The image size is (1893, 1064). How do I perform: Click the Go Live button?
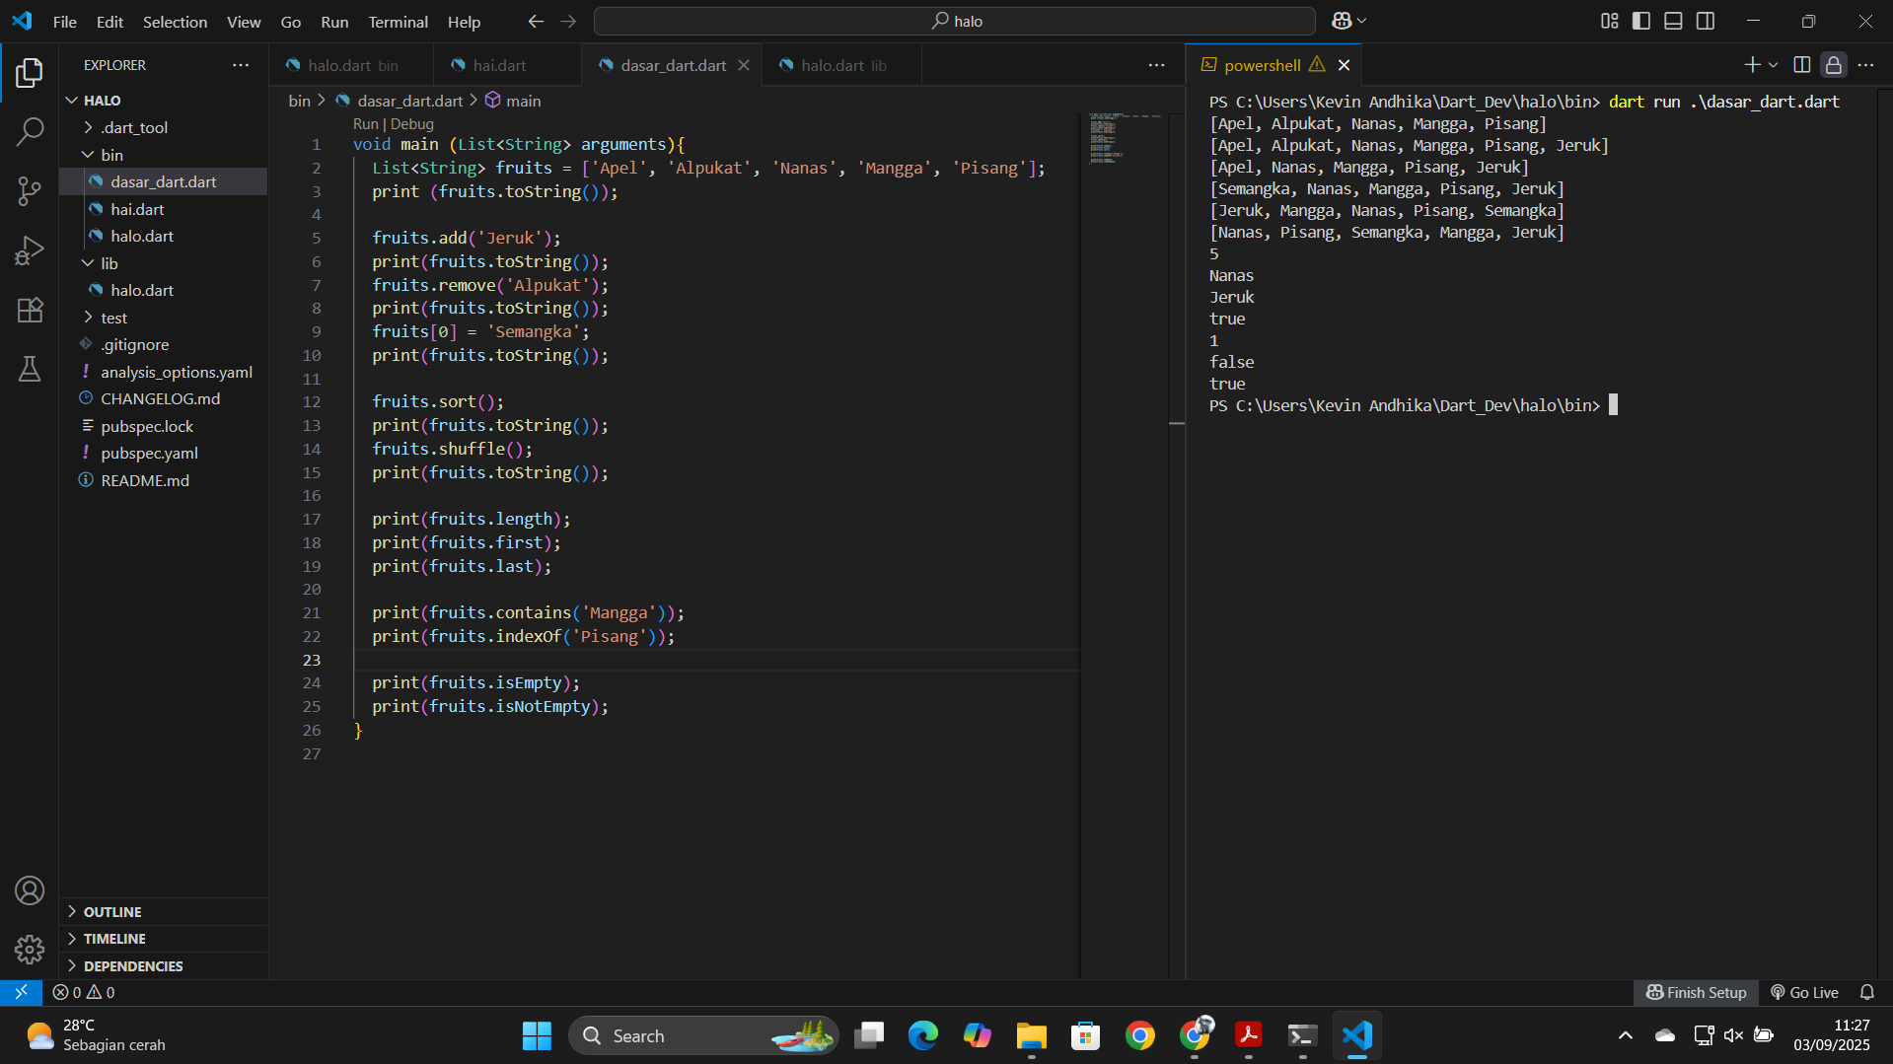click(1804, 992)
